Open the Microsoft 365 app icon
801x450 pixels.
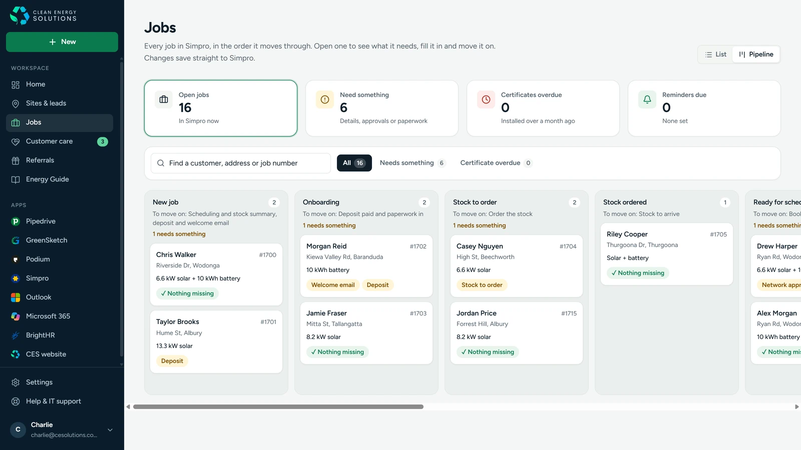pos(16,316)
